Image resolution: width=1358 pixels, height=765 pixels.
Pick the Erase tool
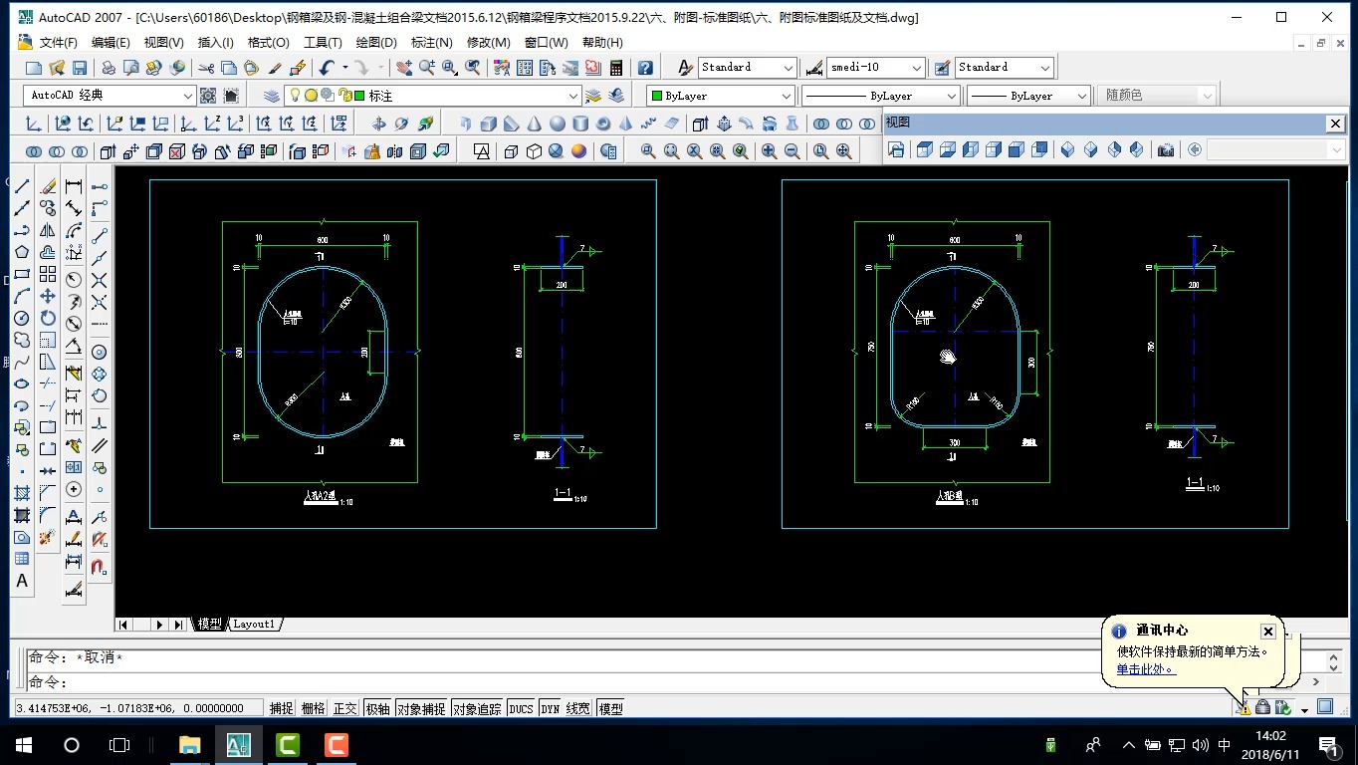click(x=48, y=186)
